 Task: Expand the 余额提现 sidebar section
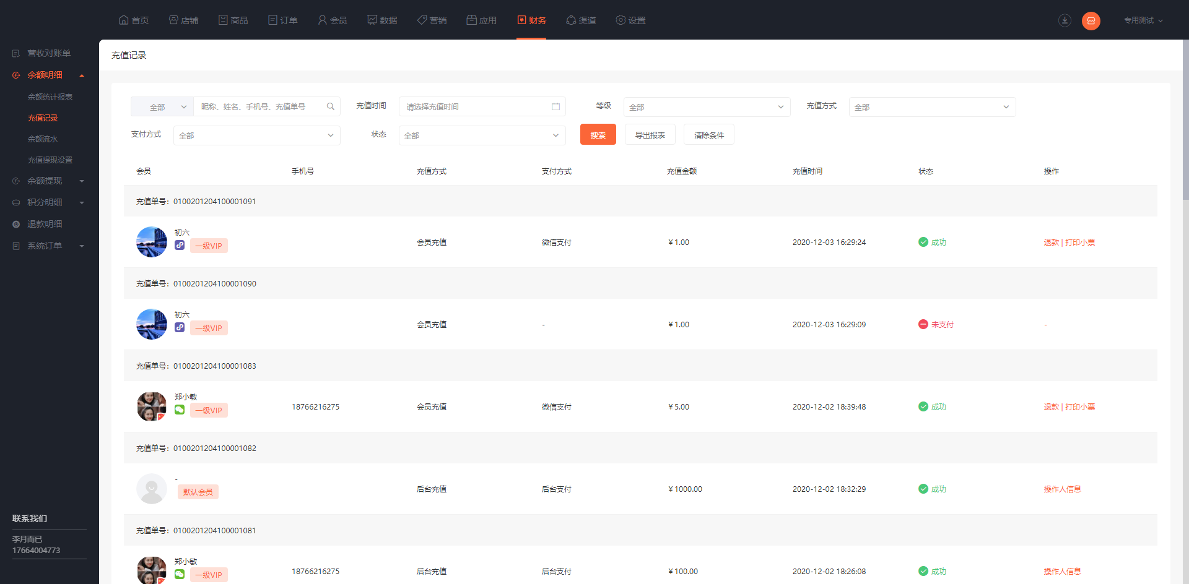point(49,181)
